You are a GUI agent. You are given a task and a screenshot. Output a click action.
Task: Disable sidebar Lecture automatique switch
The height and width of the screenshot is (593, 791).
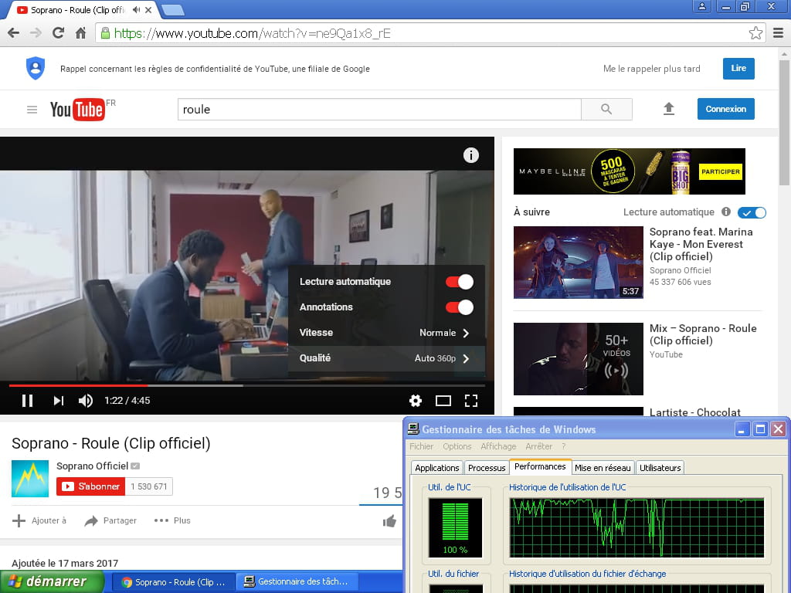point(752,212)
